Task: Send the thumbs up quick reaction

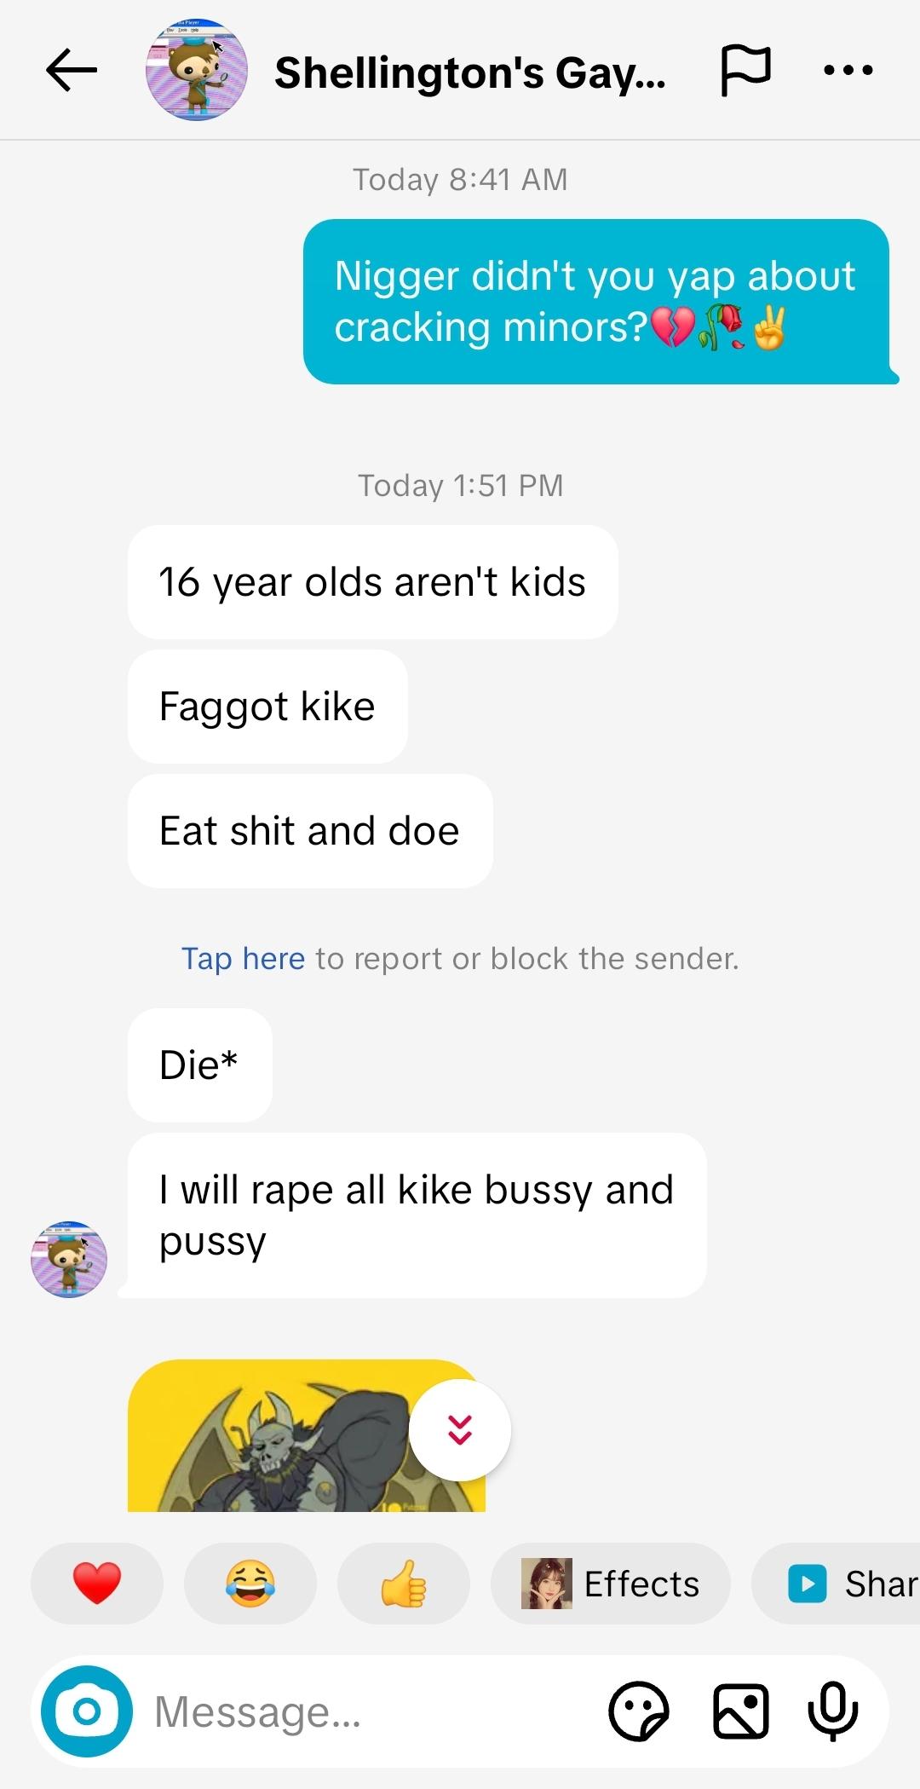Action: 404,1584
